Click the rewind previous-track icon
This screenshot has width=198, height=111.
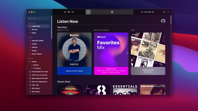click(65, 12)
